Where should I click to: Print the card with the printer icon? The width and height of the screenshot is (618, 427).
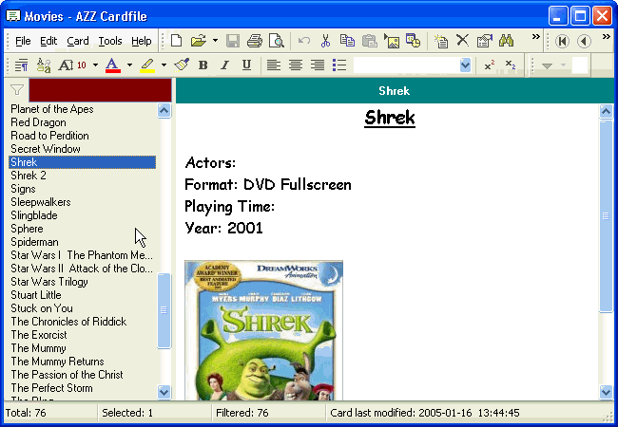[x=255, y=41]
